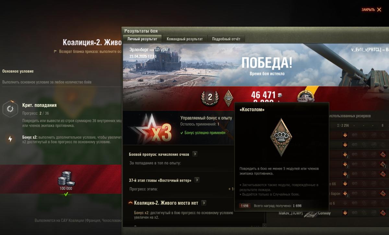
Task: Click the hexagon gear icon for Крит. попадания
Action: click(x=10, y=109)
